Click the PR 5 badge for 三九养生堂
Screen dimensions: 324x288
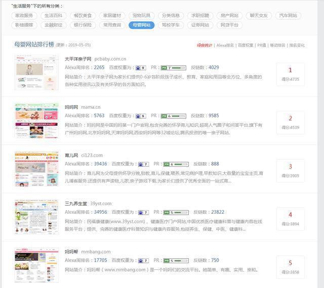click(x=176, y=212)
